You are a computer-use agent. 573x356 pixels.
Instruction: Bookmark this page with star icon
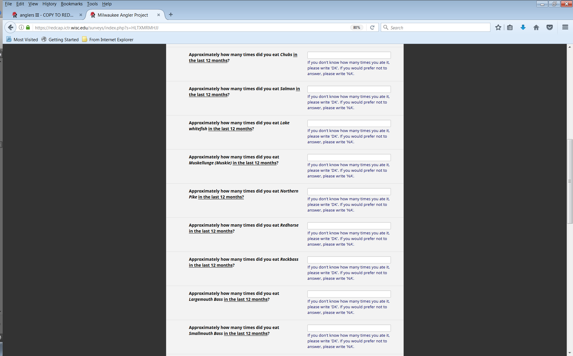pyautogui.click(x=498, y=28)
